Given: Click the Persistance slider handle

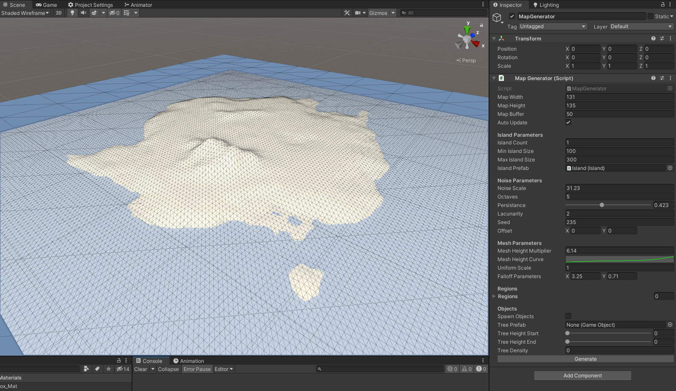Looking at the screenshot, I should pos(602,205).
